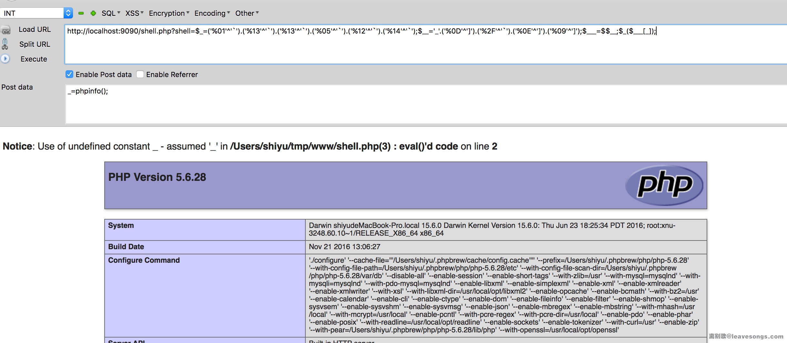Screen dimensions: 787x343
Task: Click the Load URL printer-style icon
Action: [x=6, y=30]
